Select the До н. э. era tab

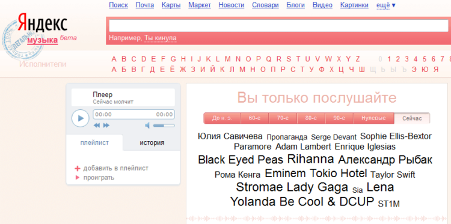222,118
